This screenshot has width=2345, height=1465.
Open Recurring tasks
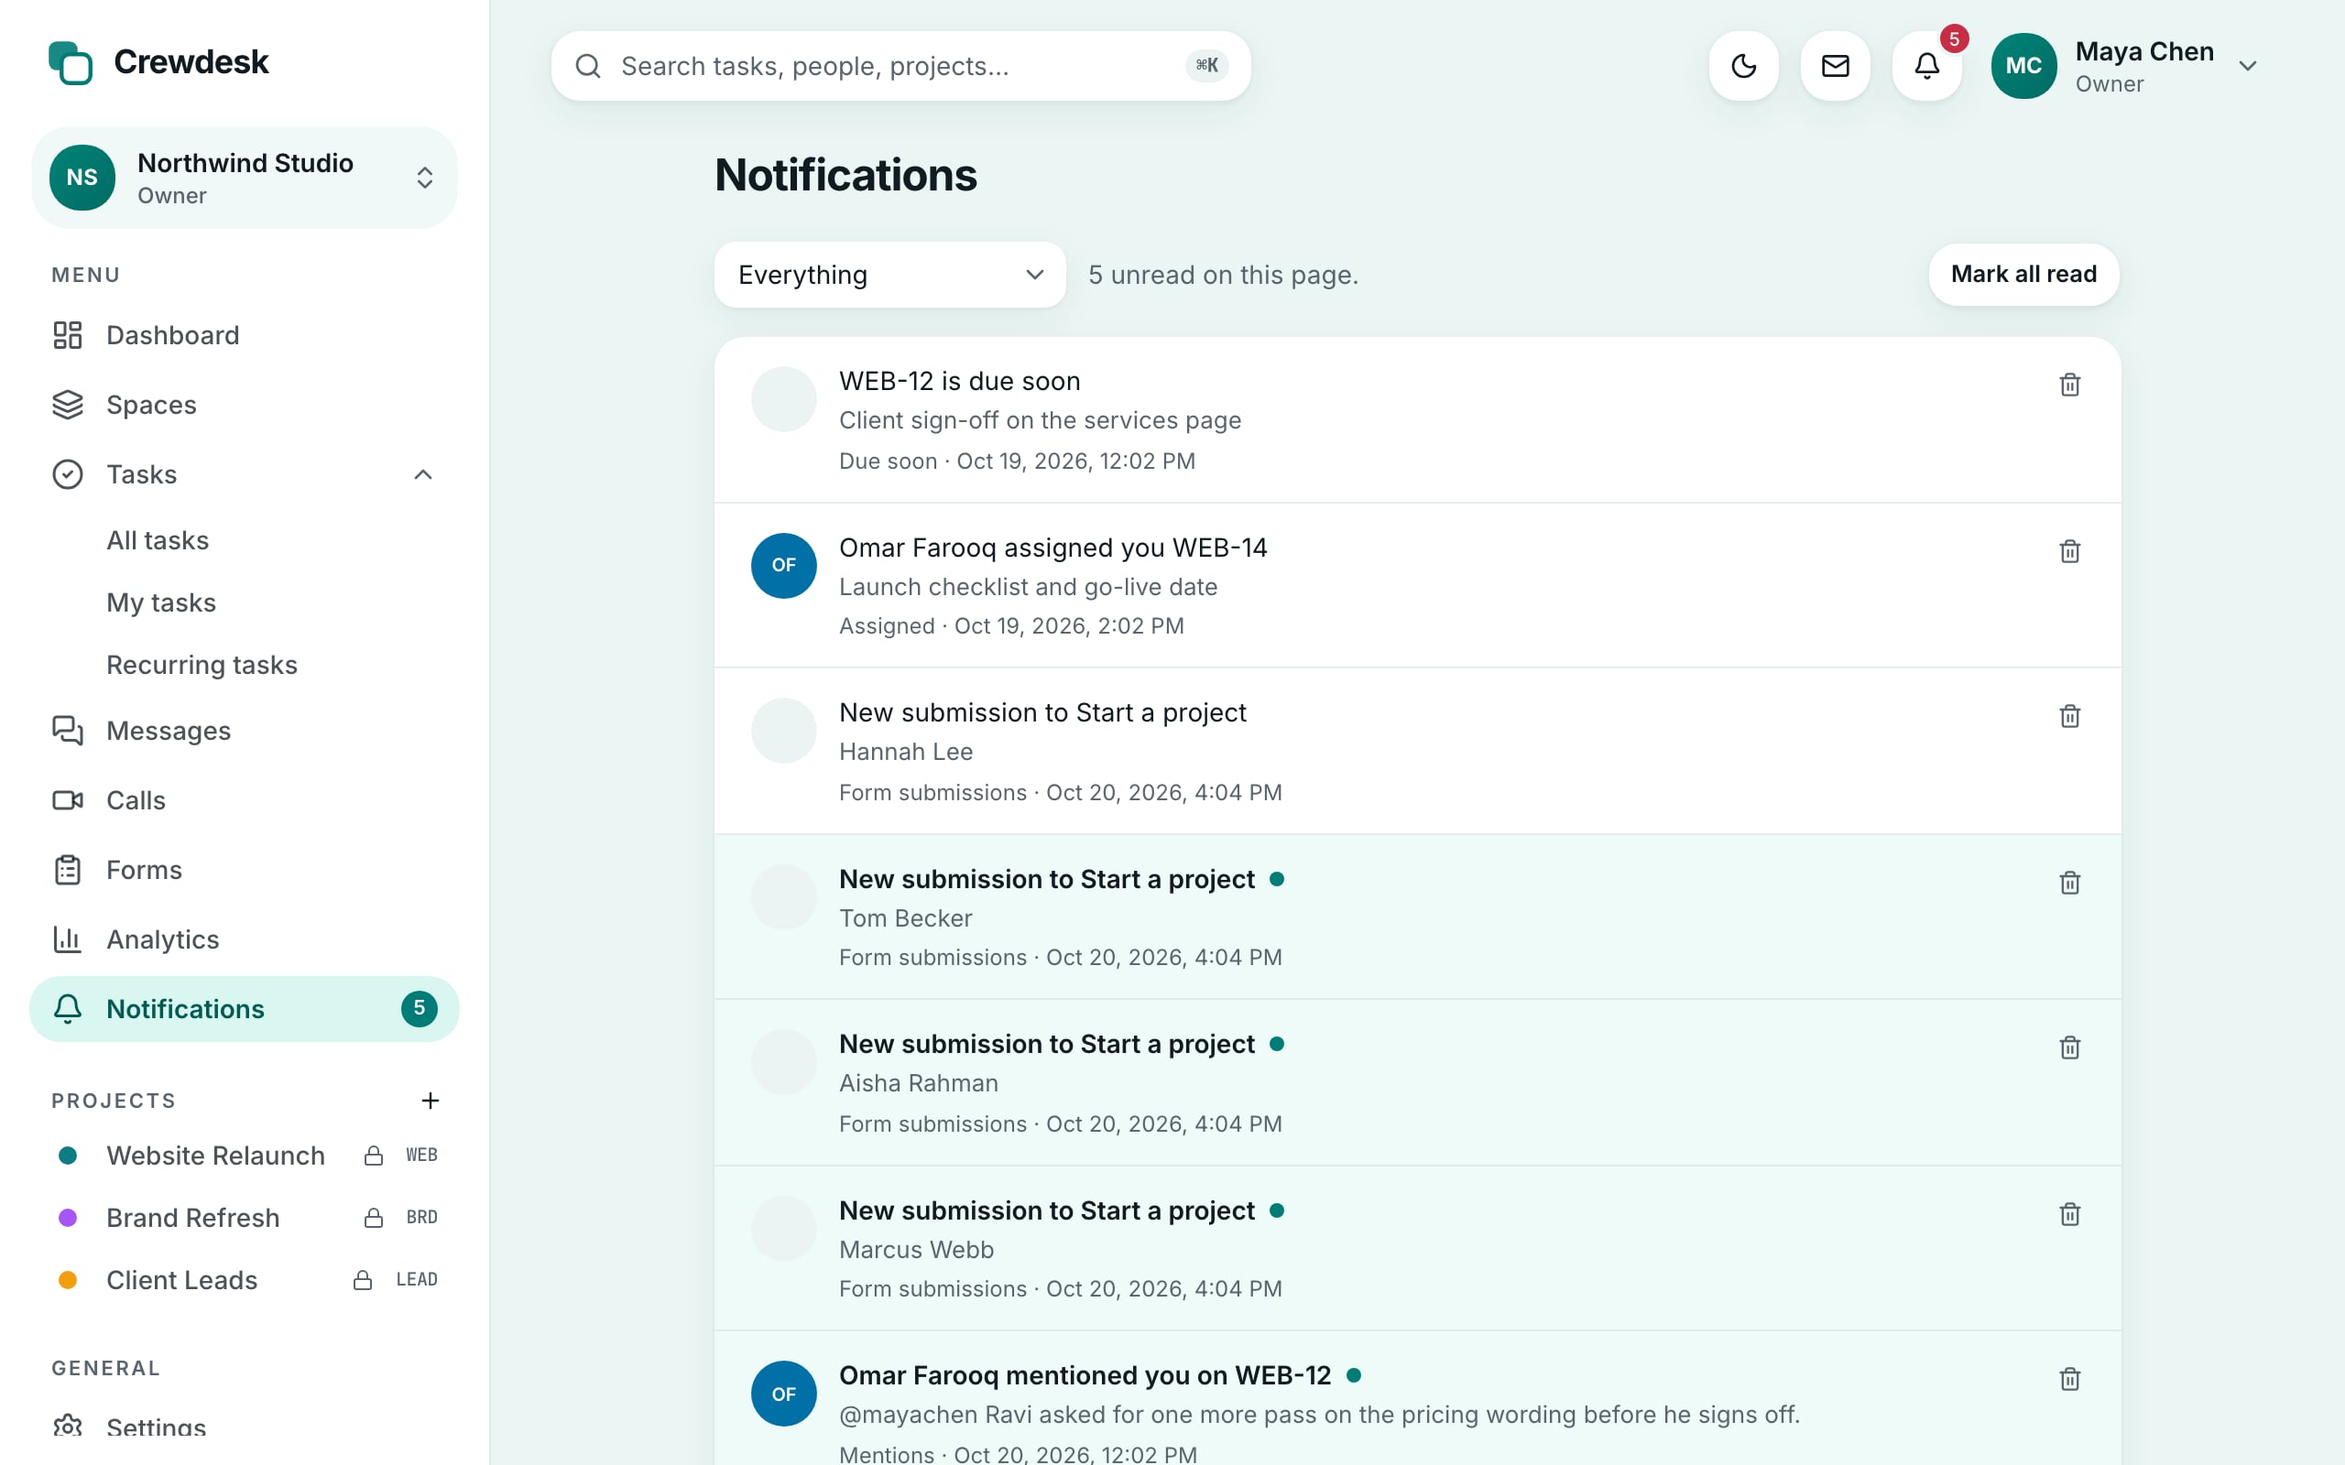(x=202, y=665)
